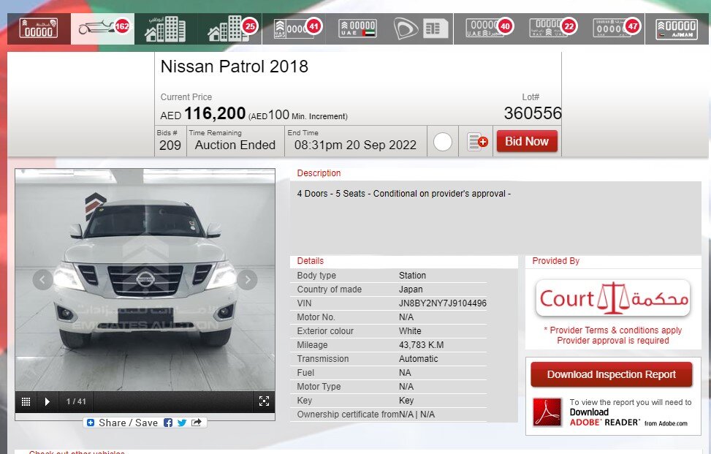Viewport: 711px width, 454px height.
Task: Select the VIN value JN8BY2NY7J9104496
Action: [443, 303]
